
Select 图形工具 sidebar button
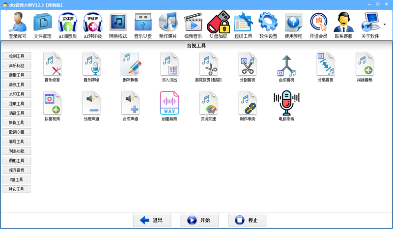click(x=17, y=161)
